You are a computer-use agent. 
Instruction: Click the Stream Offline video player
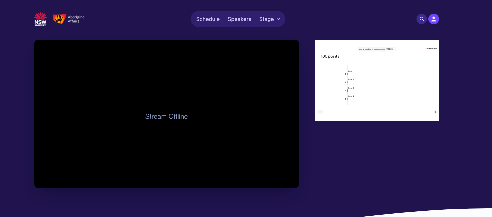166,114
